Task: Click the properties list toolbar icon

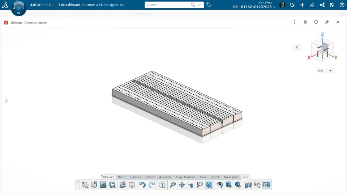Action: [x=123, y=185]
